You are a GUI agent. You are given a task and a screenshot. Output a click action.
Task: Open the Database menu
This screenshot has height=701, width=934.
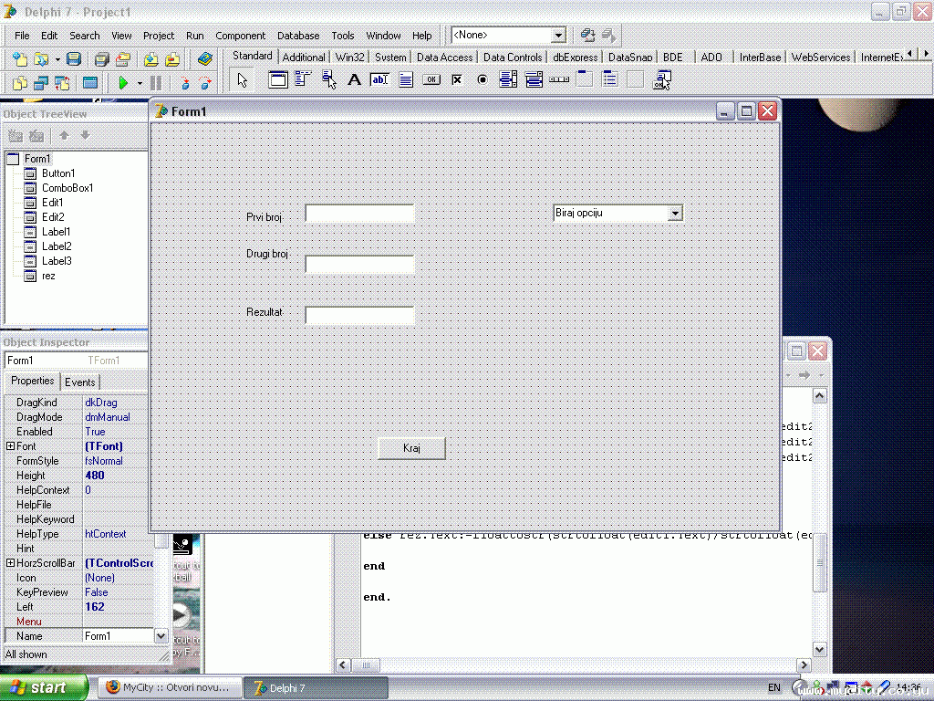pos(298,36)
